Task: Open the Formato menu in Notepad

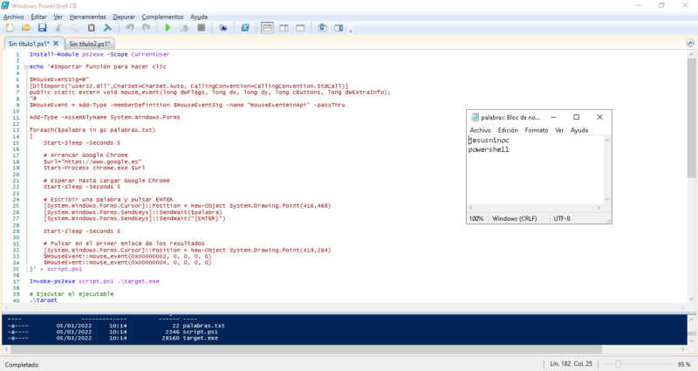Action: pyautogui.click(x=537, y=130)
